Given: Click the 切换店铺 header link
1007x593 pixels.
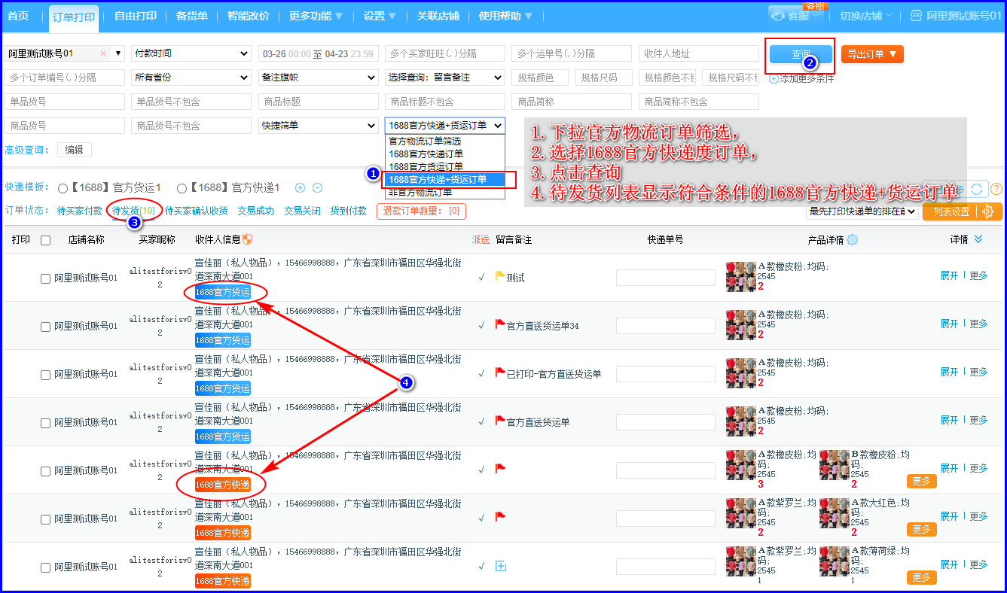Looking at the screenshot, I should [x=866, y=15].
